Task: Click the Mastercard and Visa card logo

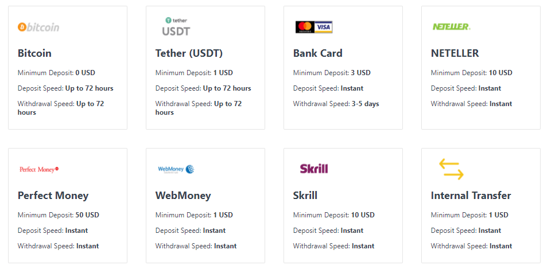Action: [x=314, y=27]
